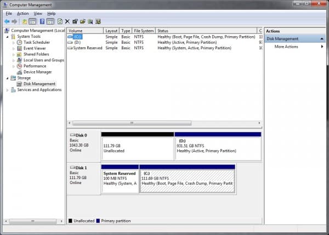Open More Actions submenu arrow
Viewport: 329px width, 235px height.
tap(322, 47)
